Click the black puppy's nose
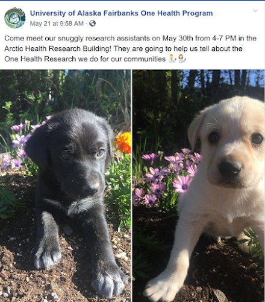The image size is (265, 302). (x=91, y=188)
